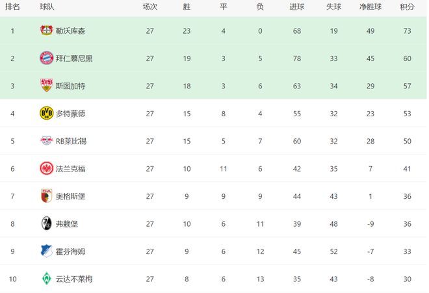Open the 多特蒙德 team link
429x293 pixels.
(x=71, y=114)
